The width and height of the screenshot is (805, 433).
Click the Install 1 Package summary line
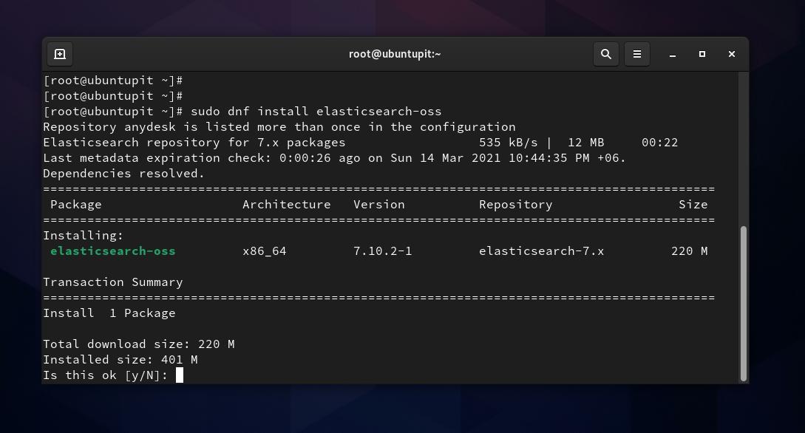coord(111,313)
